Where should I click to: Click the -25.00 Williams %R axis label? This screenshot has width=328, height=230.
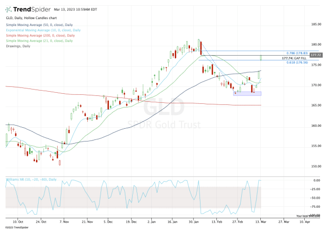(x=316, y=189)
